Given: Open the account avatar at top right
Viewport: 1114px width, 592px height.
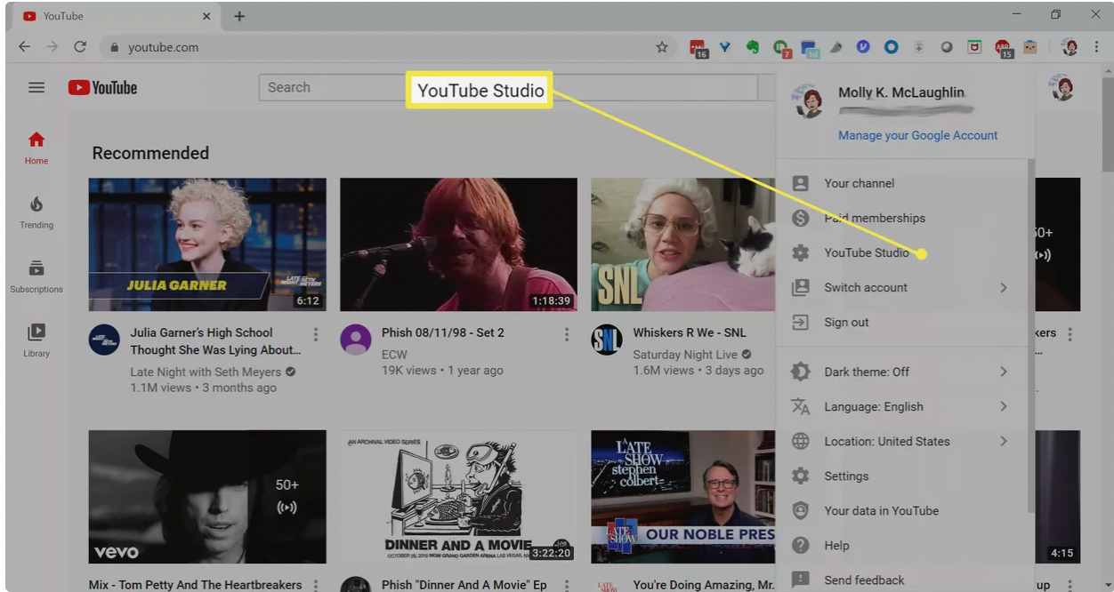Looking at the screenshot, I should (1061, 87).
